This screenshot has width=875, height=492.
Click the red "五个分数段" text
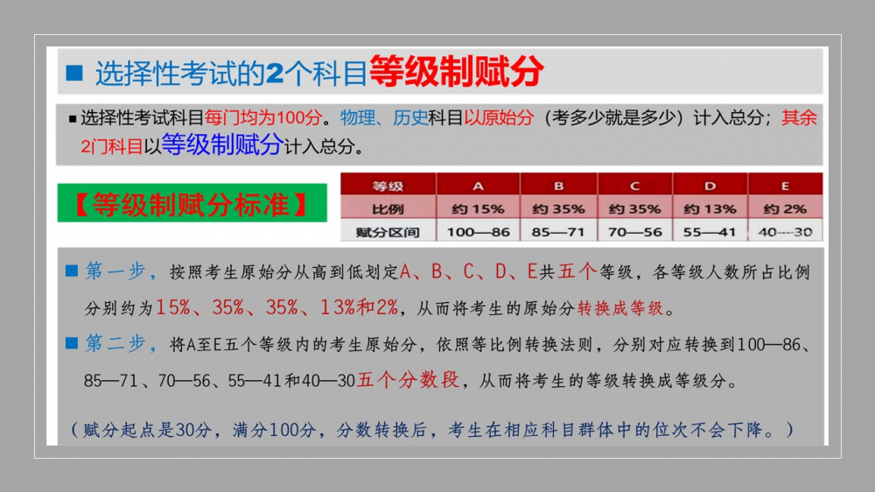pos(408,381)
